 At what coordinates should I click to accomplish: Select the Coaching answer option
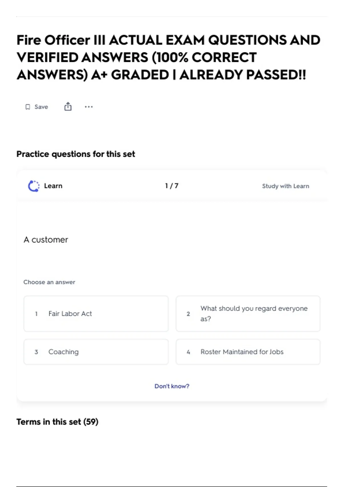point(96,352)
